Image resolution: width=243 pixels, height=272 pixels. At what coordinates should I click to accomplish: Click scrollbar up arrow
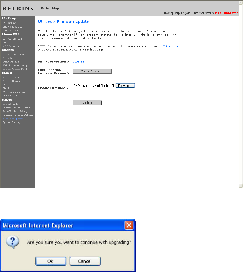(x=240, y=3)
